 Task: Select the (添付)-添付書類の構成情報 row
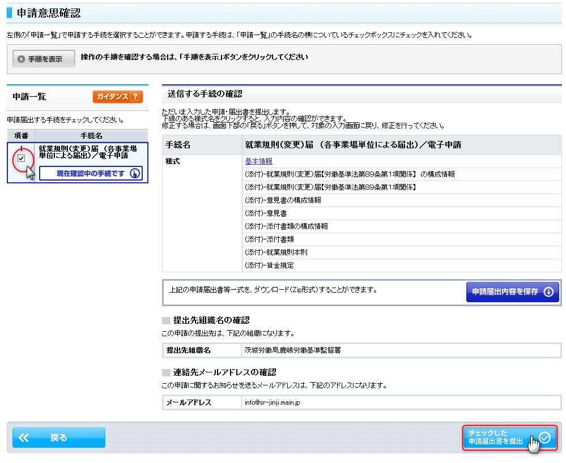[x=286, y=226]
